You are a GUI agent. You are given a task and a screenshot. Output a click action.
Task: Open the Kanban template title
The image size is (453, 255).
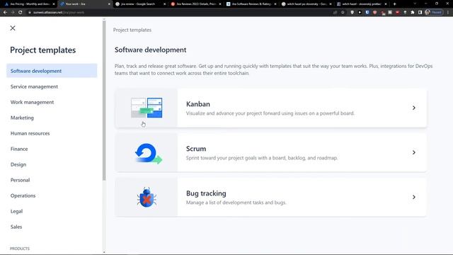198,104
